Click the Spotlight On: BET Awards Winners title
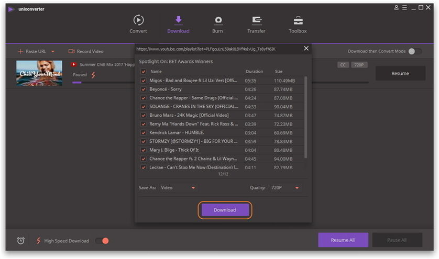Viewport: 439px width, 259px height. click(x=176, y=62)
